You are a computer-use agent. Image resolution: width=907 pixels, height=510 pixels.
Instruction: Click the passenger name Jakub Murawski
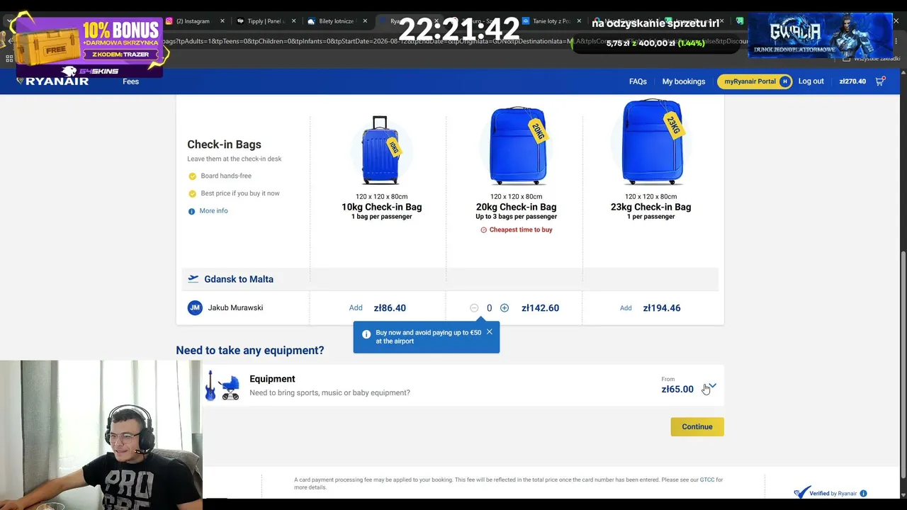(x=235, y=308)
